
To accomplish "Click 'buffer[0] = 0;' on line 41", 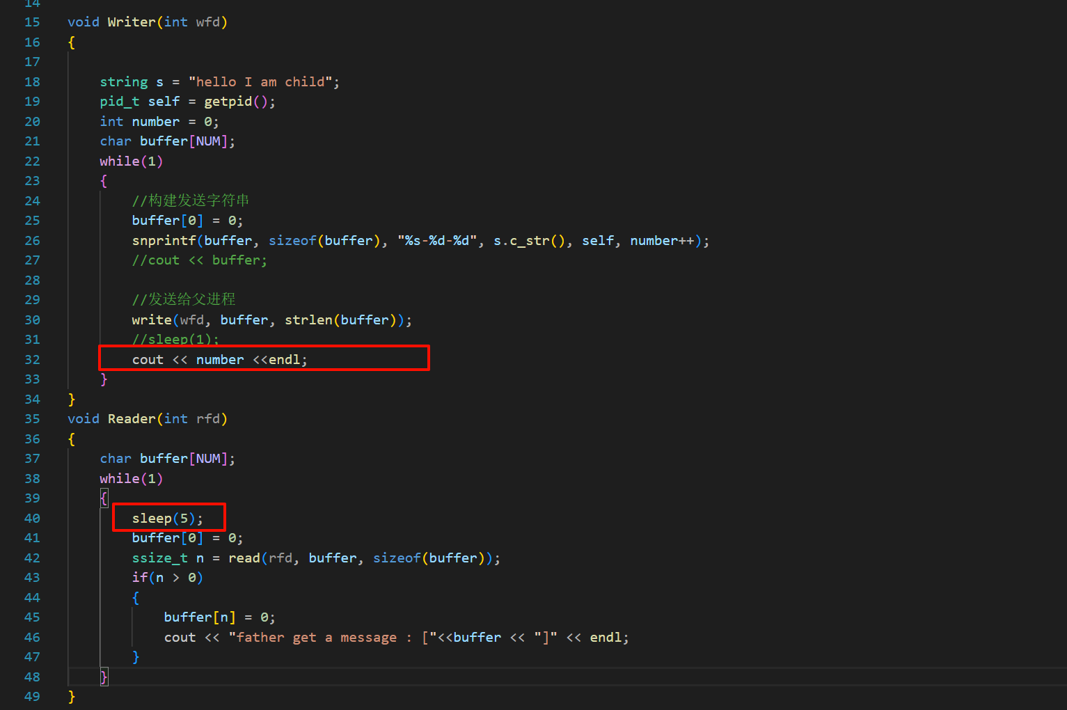I will [x=188, y=538].
